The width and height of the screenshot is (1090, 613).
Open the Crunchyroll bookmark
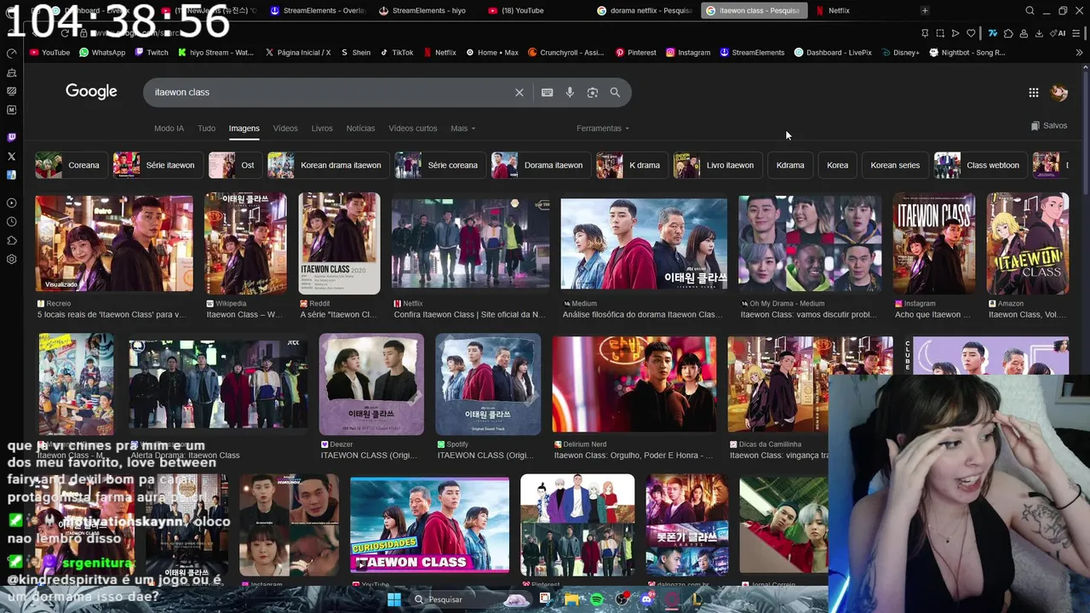(x=566, y=53)
